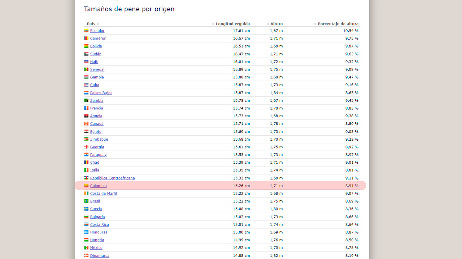Sort by Altura column header

[275, 24]
